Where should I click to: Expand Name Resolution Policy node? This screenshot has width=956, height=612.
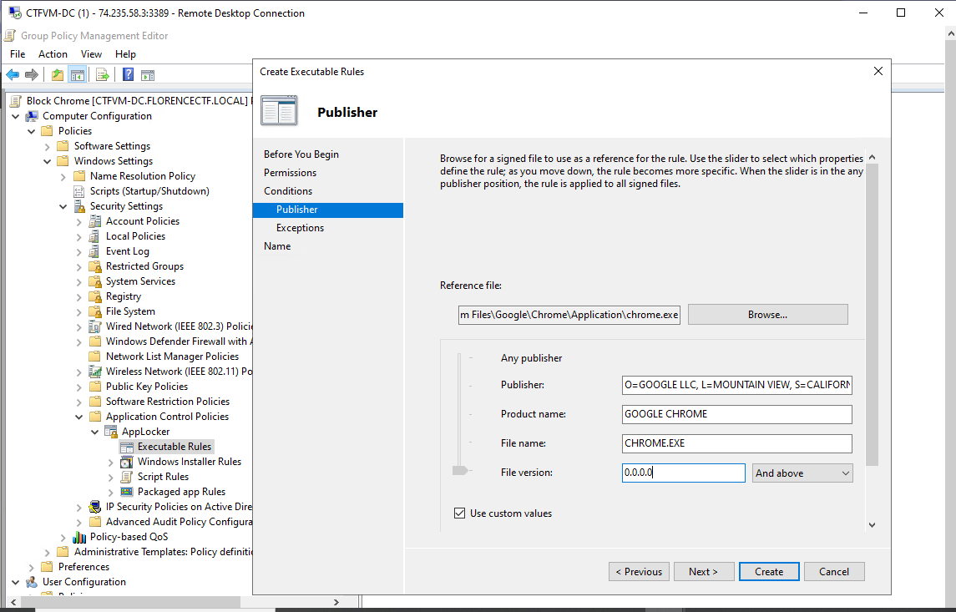pyautogui.click(x=63, y=176)
